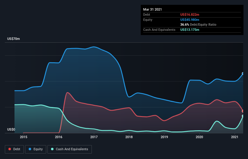Click the 2018 x-axis label
Screen dimensions: 248x159
129,137
